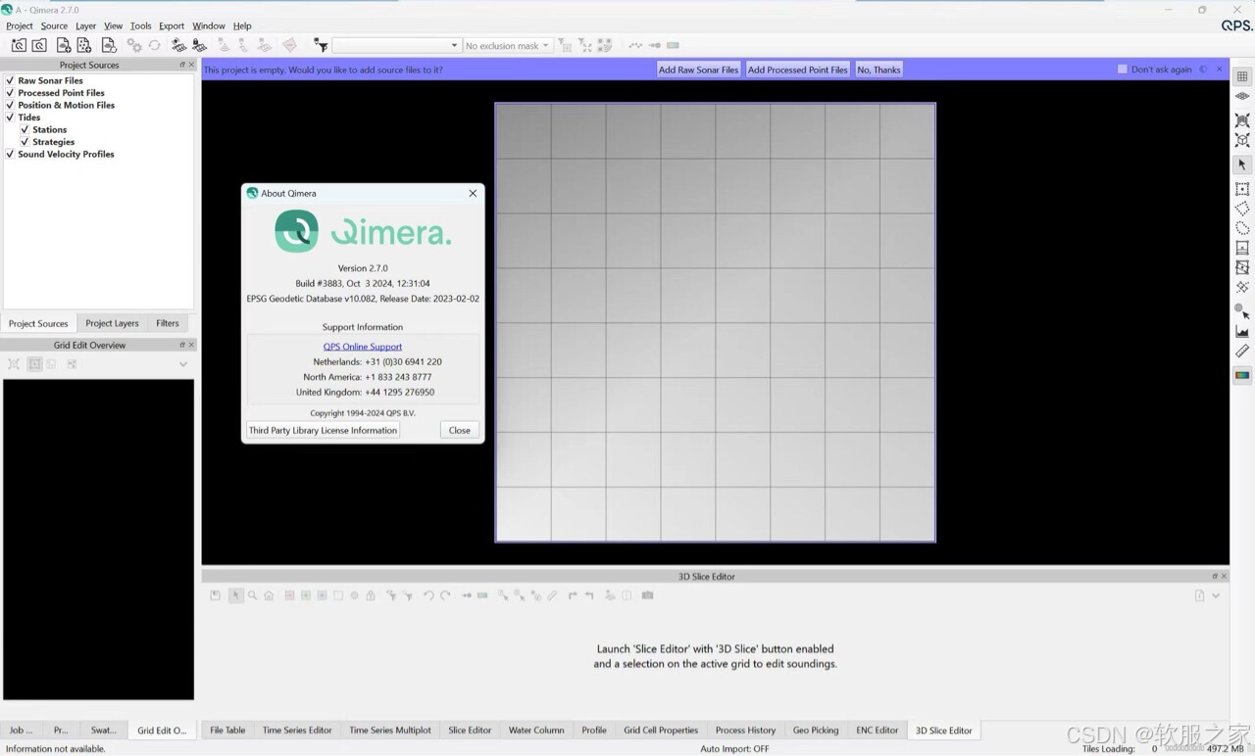Expand the chevron at the right of the Slice Editor toolbar
The image size is (1255, 756).
[x=1216, y=595]
